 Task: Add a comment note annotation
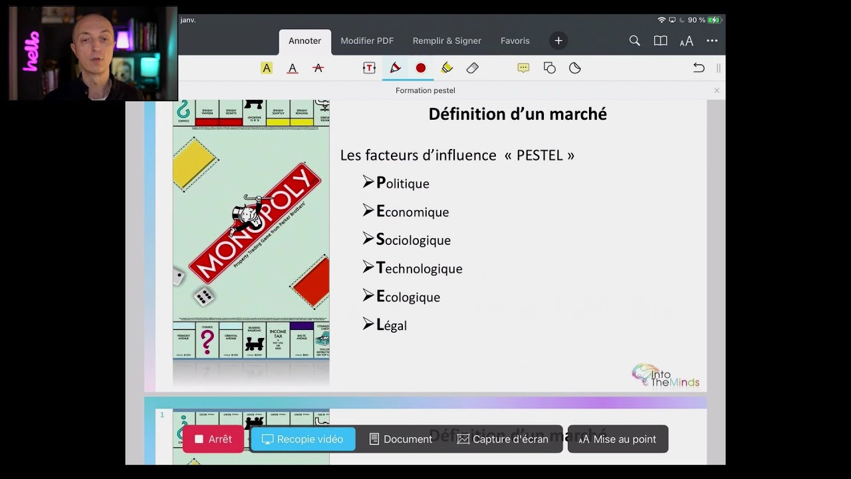point(523,68)
